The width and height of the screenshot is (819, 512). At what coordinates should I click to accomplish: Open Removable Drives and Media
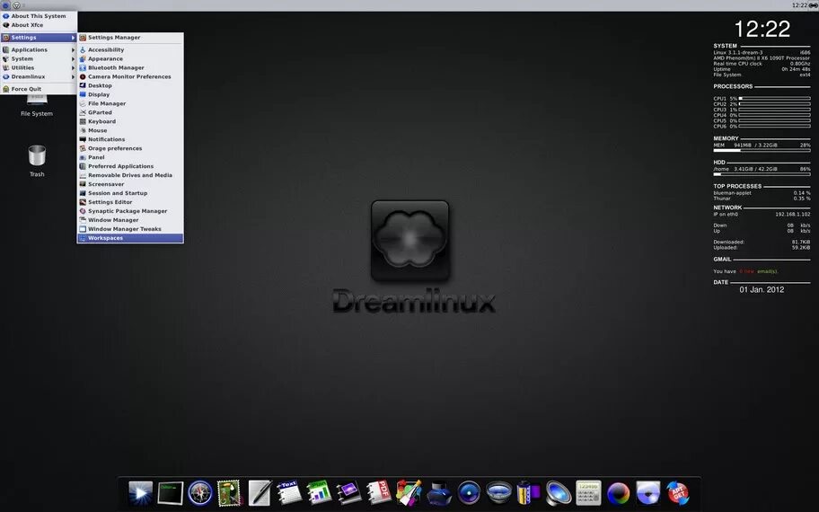(x=130, y=175)
